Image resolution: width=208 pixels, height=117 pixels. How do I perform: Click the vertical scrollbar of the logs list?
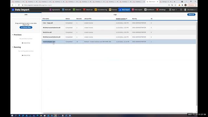197,64
